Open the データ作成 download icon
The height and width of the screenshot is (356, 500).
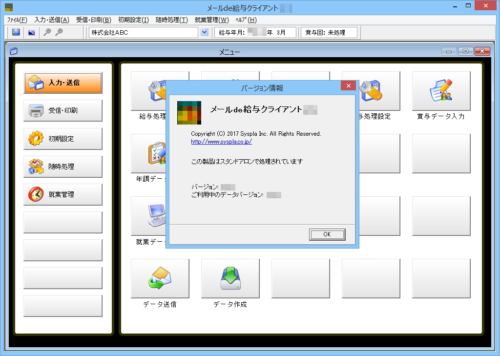230,278
